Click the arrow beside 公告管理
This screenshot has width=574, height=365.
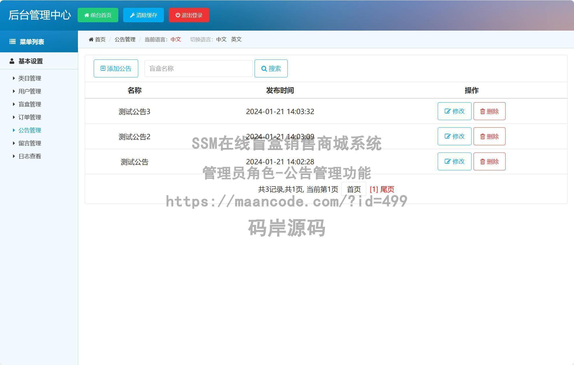tap(14, 130)
